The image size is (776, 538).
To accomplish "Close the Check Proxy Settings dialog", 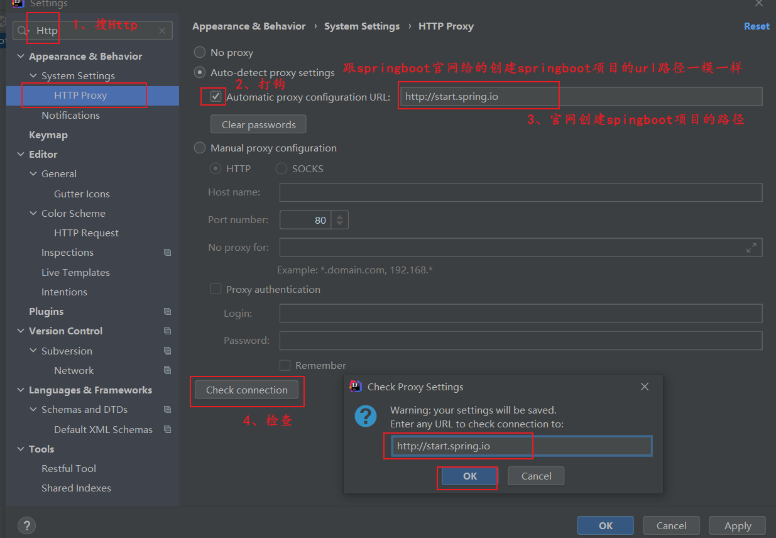I will click(645, 387).
